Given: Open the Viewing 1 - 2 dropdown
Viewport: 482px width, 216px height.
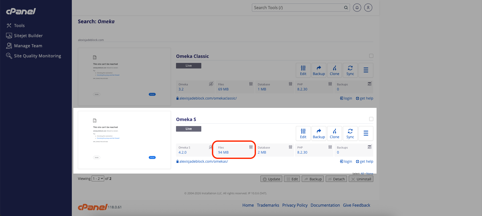Looking at the screenshot, I should pyautogui.click(x=98, y=179).
